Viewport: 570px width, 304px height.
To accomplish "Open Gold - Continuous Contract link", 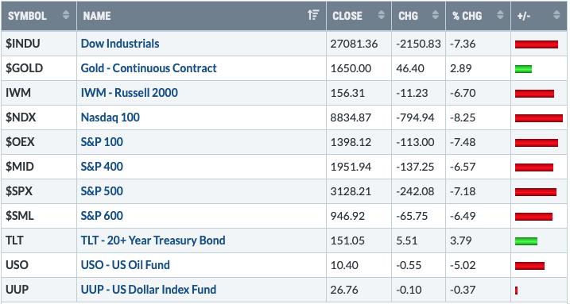I will point(149,68).
